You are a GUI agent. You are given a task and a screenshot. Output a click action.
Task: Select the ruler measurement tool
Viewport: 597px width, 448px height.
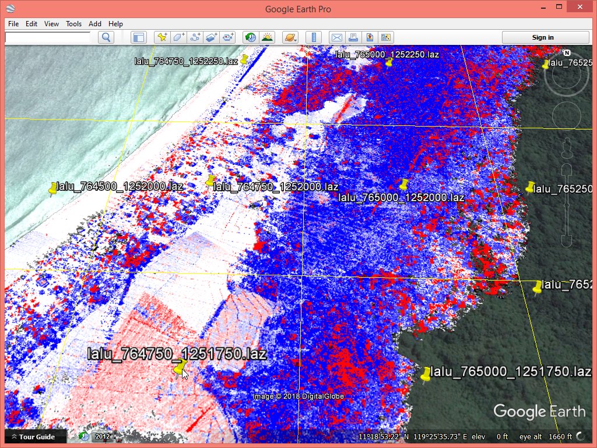(314, 37)
